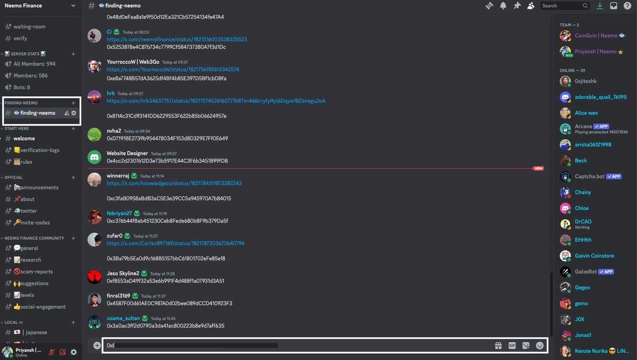Viewport: 637px width, 360px height.
Task: Open winnerraj's x.com knowledgezo link
Action: (x=174, y=183)
